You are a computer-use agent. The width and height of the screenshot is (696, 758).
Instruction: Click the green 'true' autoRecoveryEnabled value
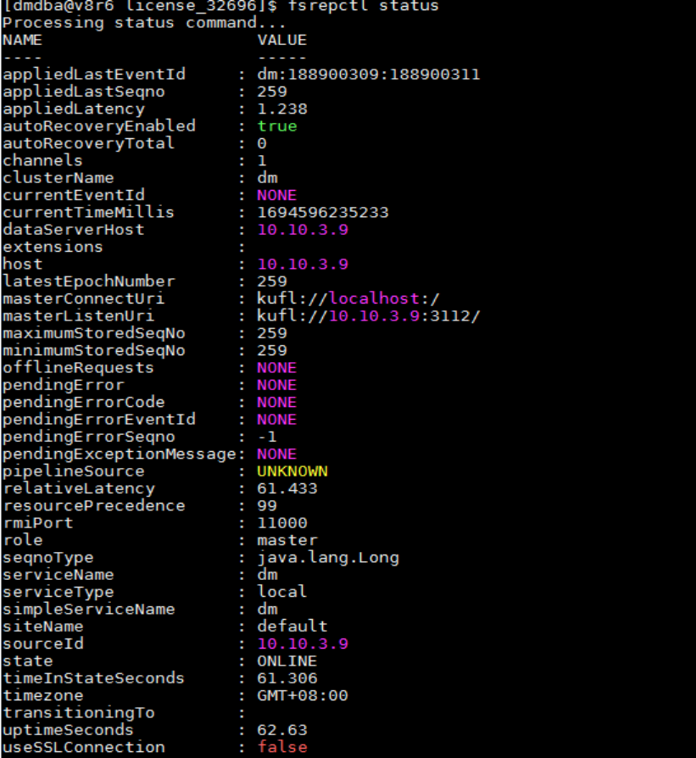pos(277,126)
